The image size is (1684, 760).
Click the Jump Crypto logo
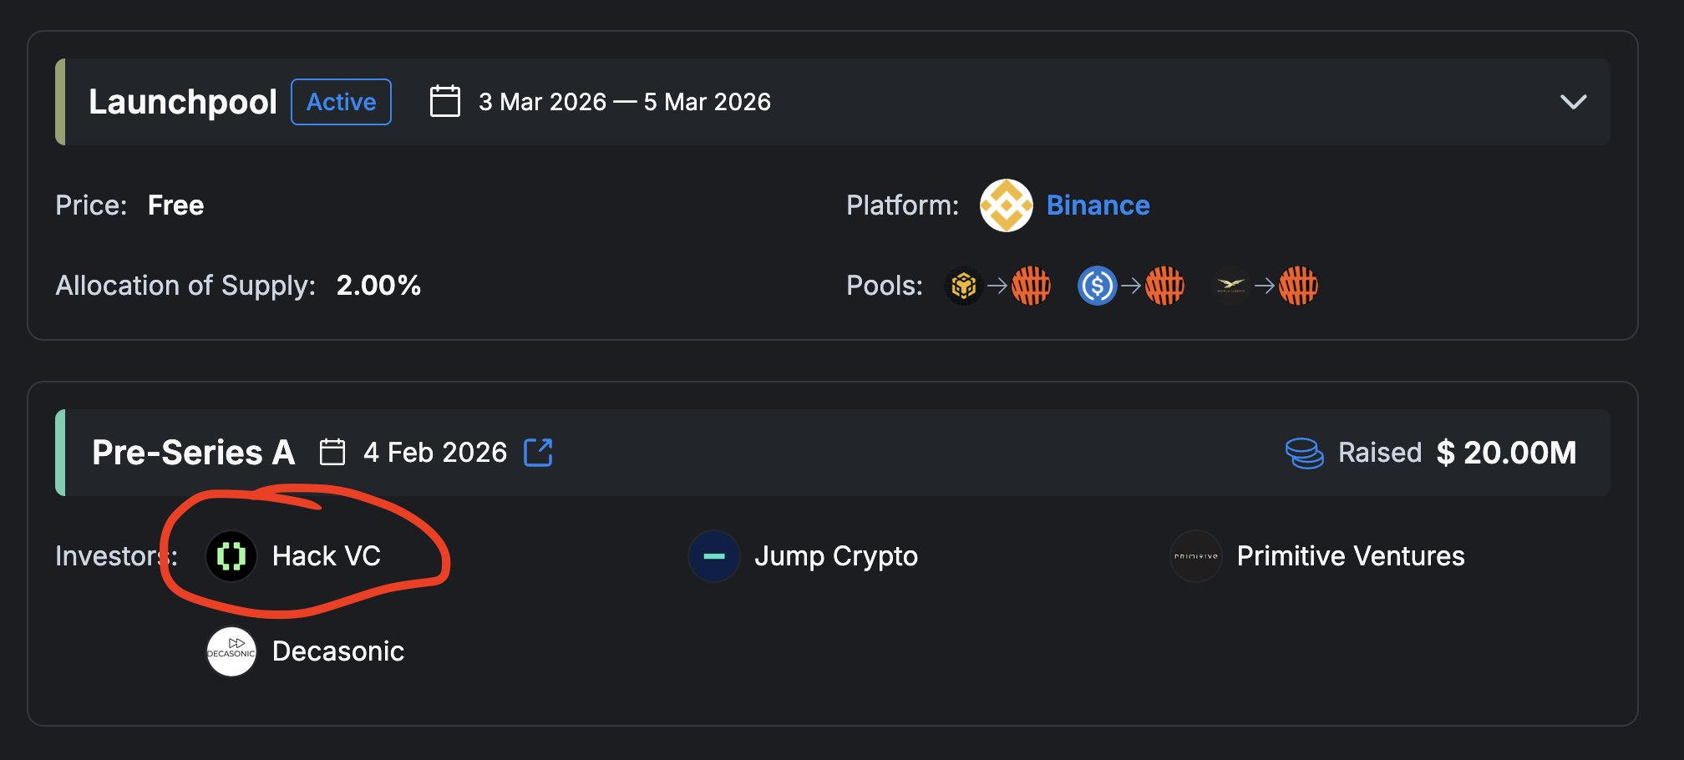click(714, 556)
